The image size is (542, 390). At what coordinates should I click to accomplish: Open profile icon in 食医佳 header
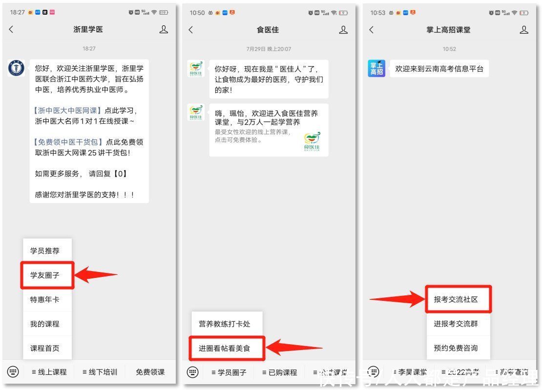click(x=343, y=30)
